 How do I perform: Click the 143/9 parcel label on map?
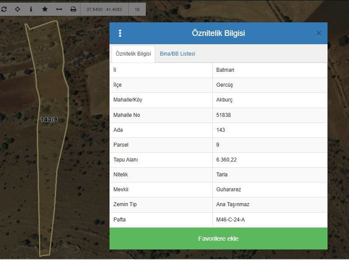49,119
